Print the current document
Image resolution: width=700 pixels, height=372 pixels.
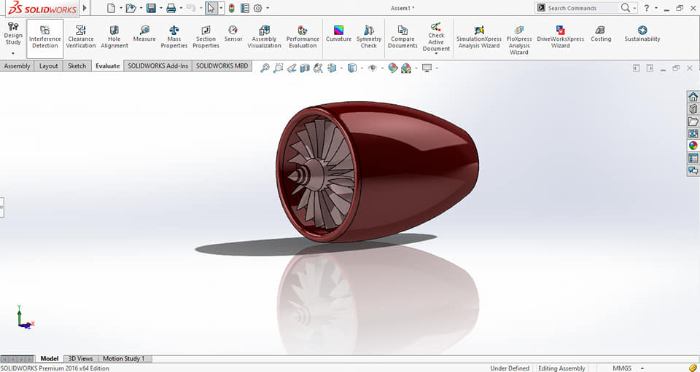click(171, 8)
